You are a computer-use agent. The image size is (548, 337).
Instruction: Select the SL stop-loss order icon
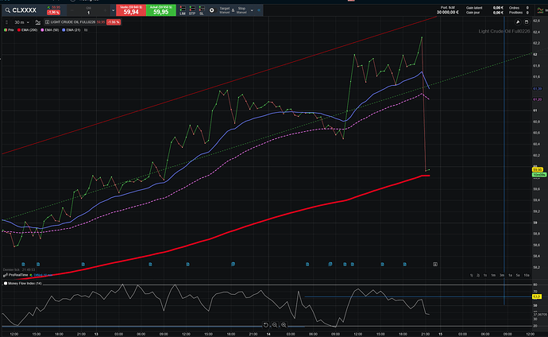point(203,10)
